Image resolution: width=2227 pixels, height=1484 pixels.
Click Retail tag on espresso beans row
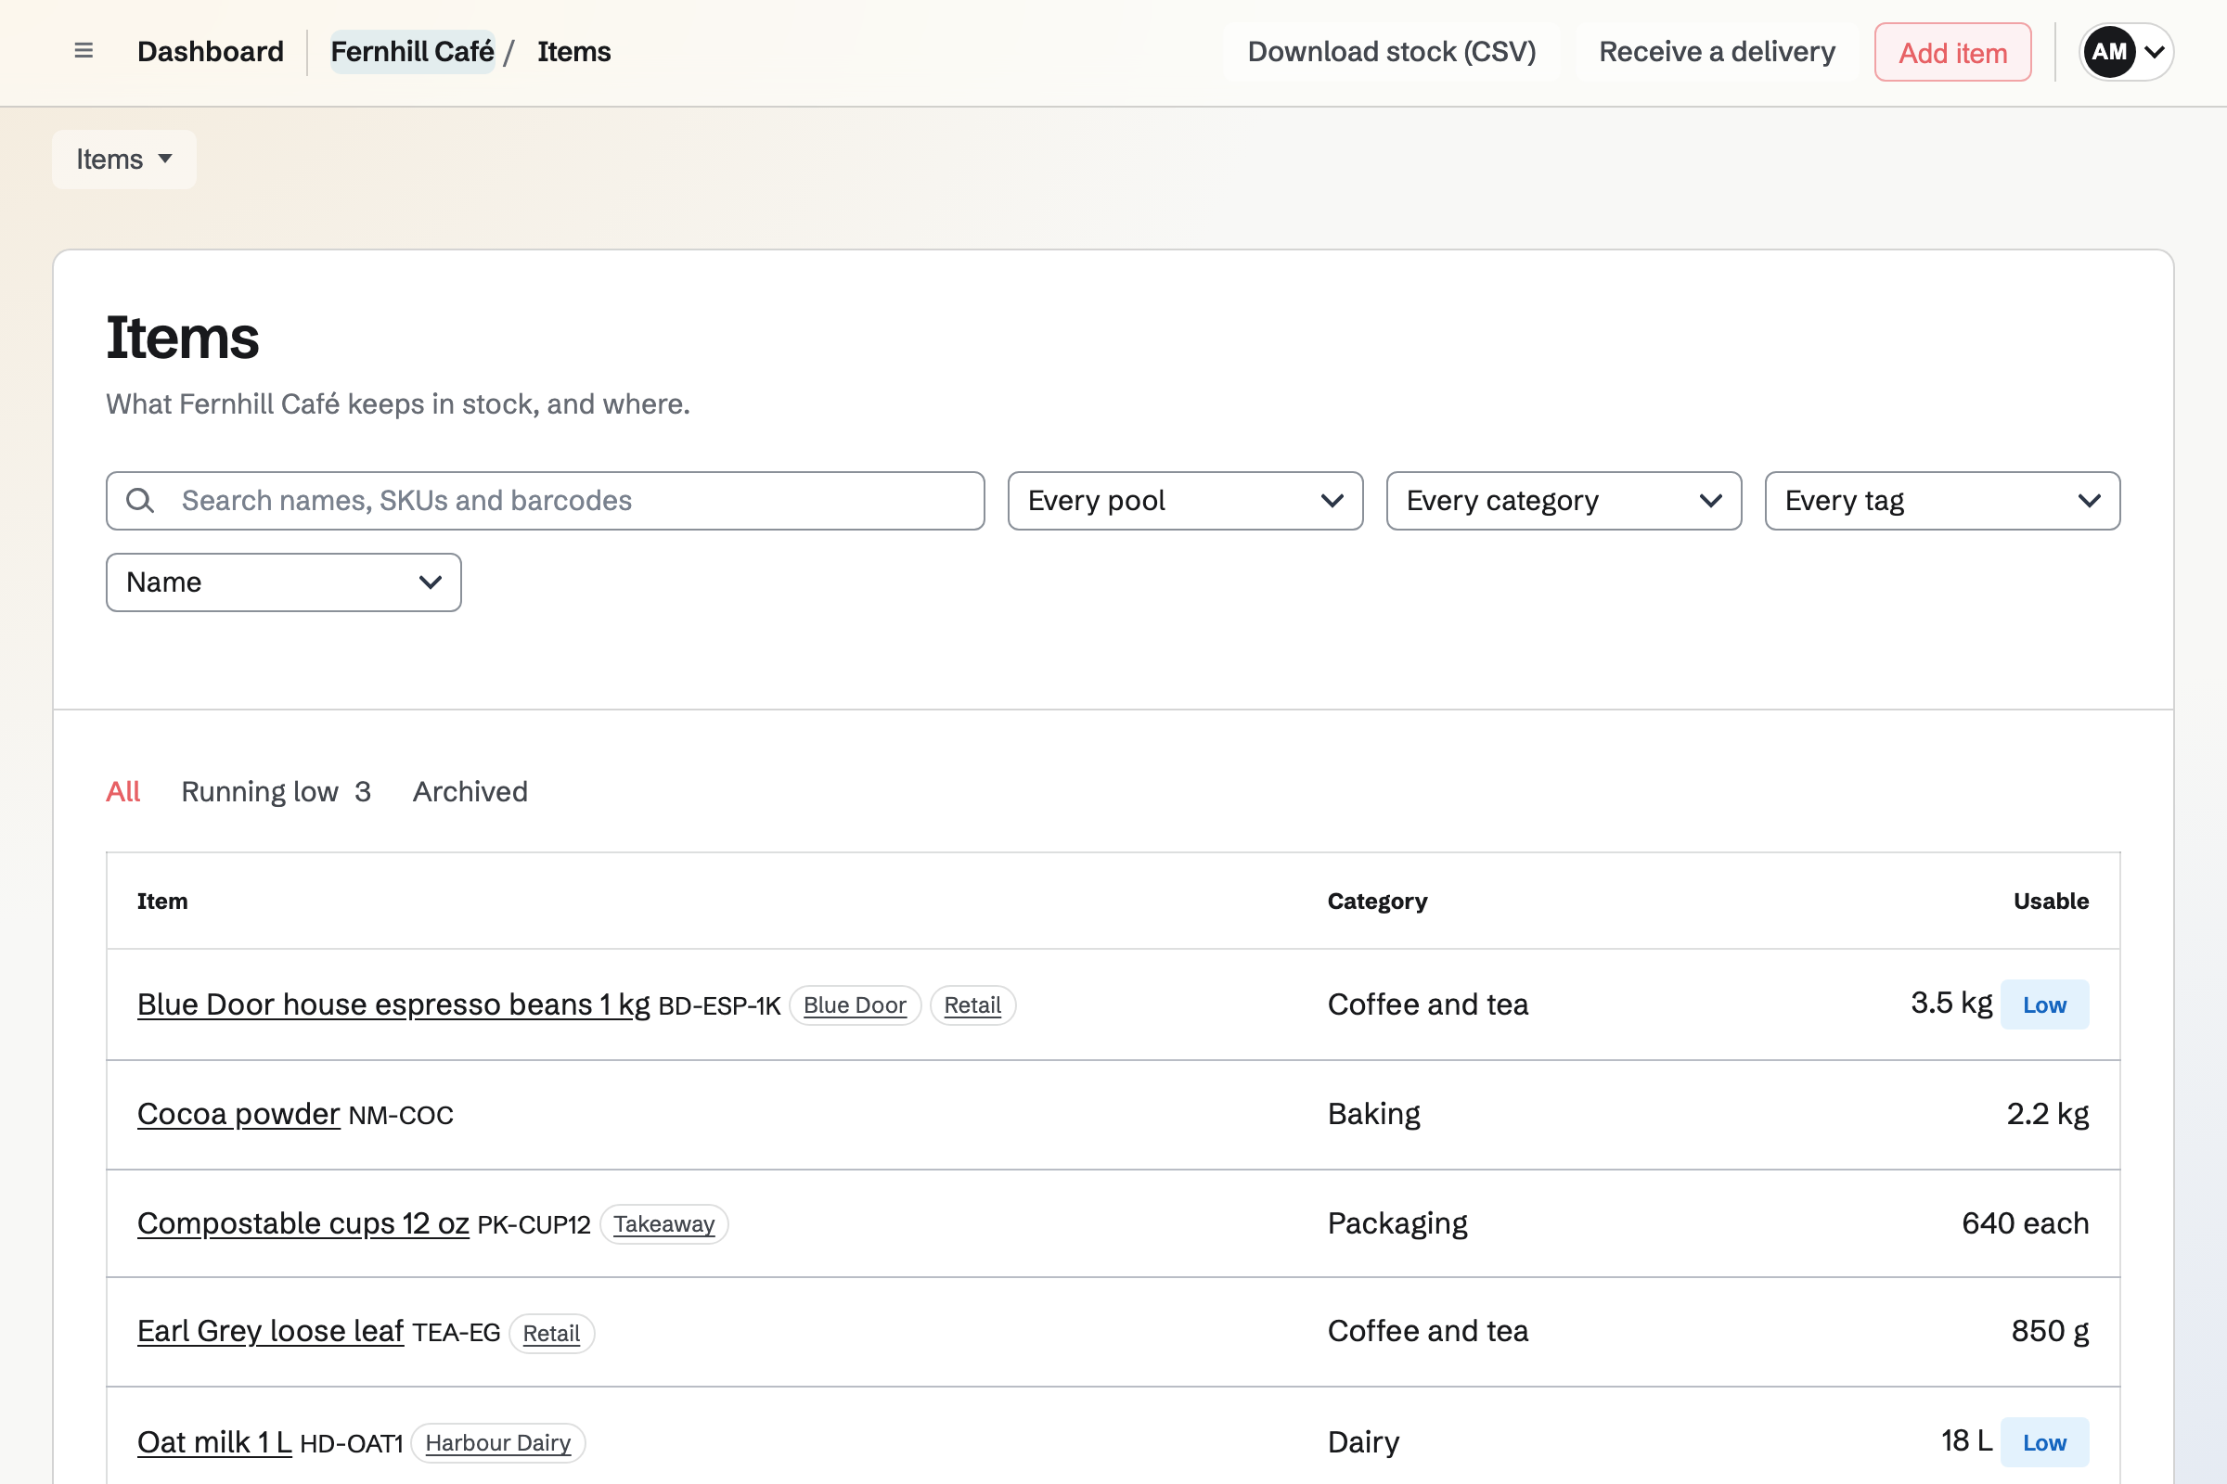(x=972, y=1005)
